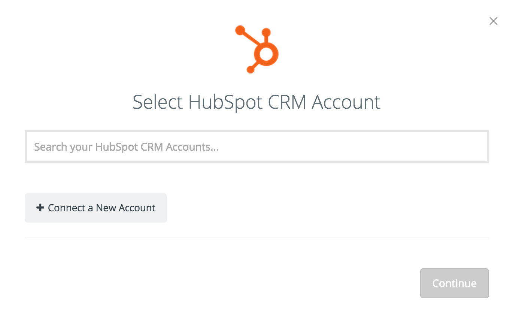Click the word Account in the heading
513x323 pixels.
click(x=346, y=102)
